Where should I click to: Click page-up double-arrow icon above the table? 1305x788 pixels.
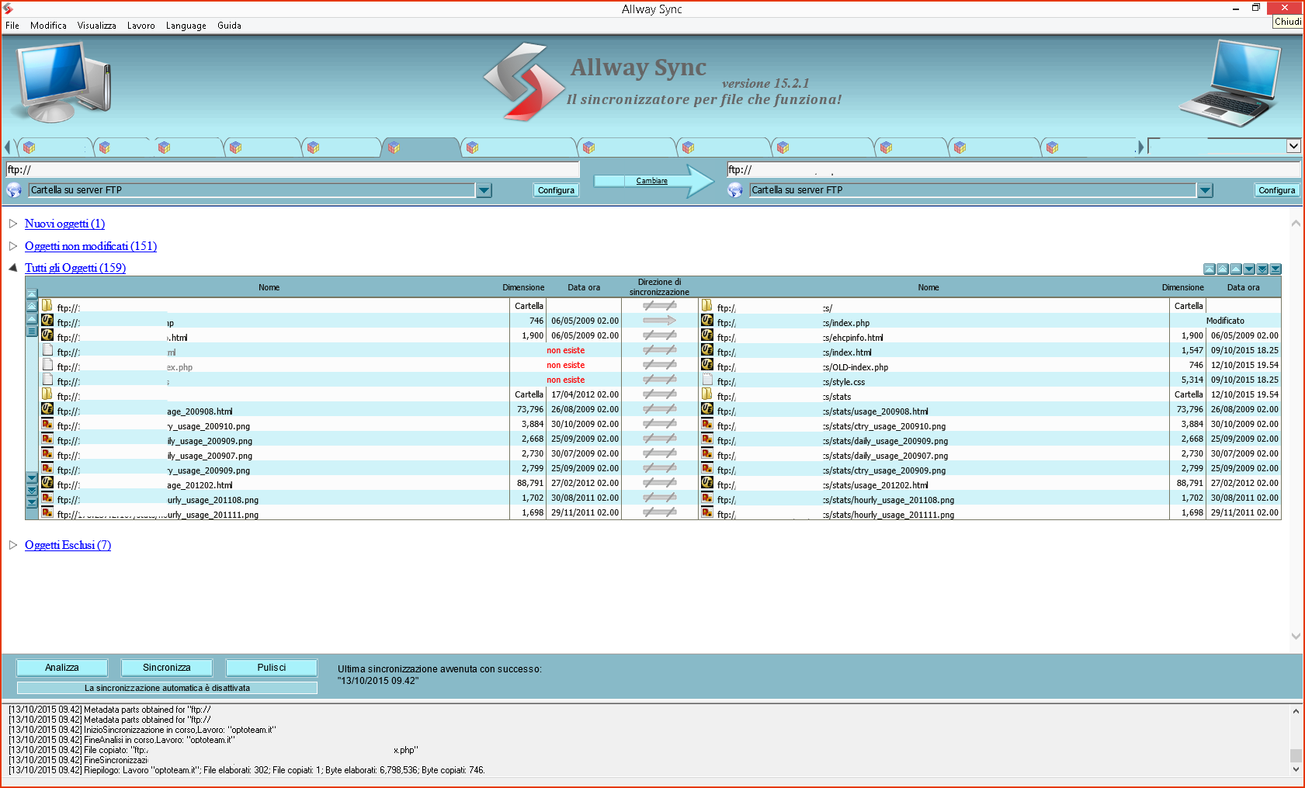1223,269
